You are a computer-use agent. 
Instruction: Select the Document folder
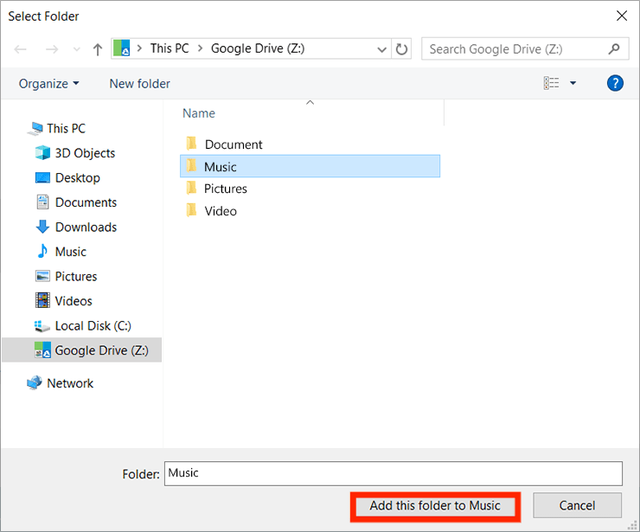(x=310, y=144)
